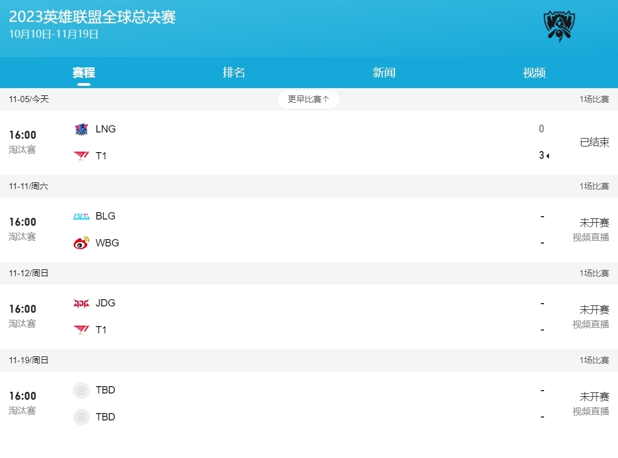Click 1场比赛 count on 11-05 header
This screenshot has width=618, height=458.
click(x=594, y=99)
